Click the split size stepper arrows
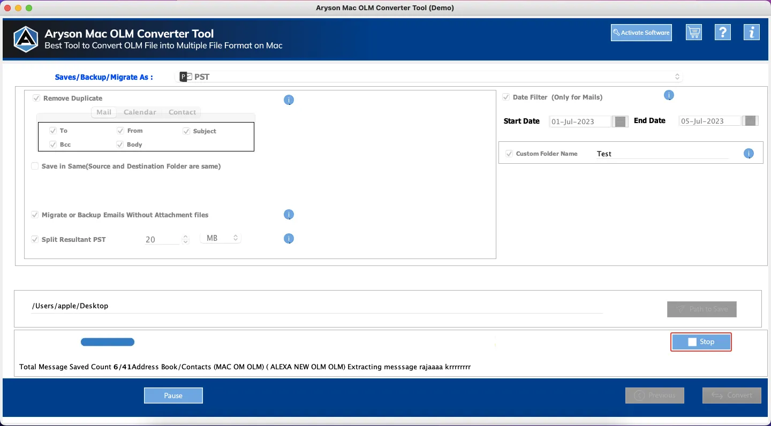The image size is (771, 426). pos(186,239)
